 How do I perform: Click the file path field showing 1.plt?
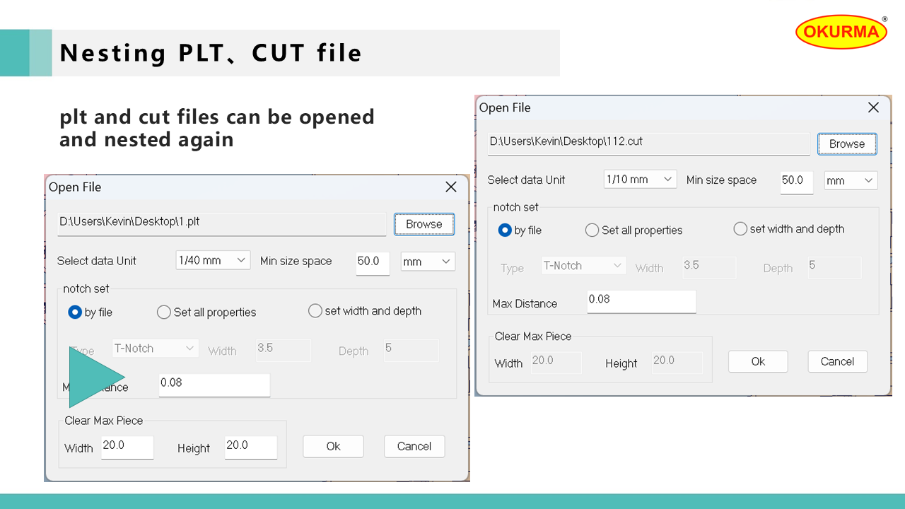click(222, 222)
